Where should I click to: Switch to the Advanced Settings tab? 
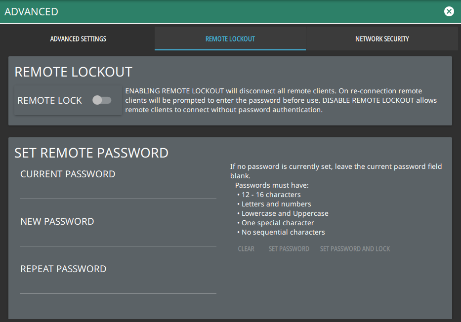point(78,39)
